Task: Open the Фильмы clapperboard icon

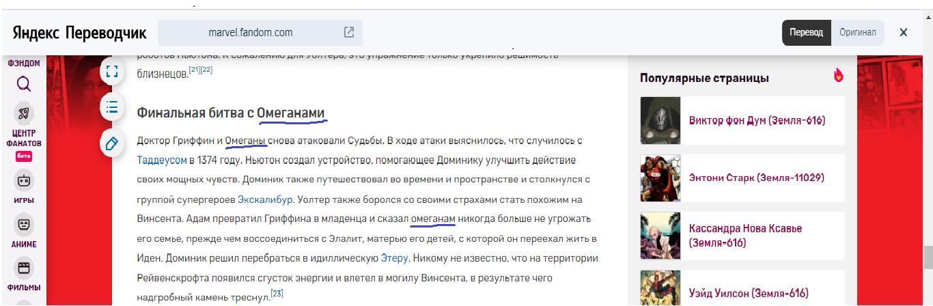Action: coord(23,267)
